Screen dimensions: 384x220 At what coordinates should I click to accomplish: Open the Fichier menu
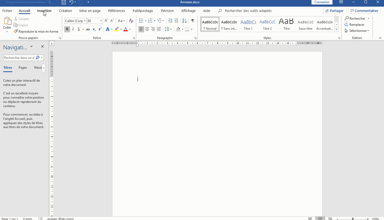(7, 11)
